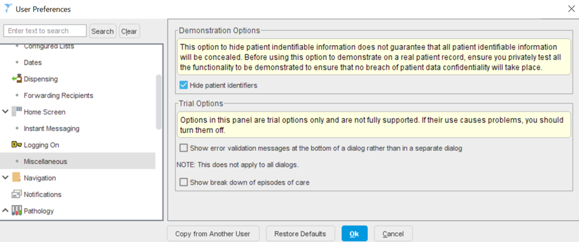Tick Show break down of episodes checkbox

[x=183, y=182]
